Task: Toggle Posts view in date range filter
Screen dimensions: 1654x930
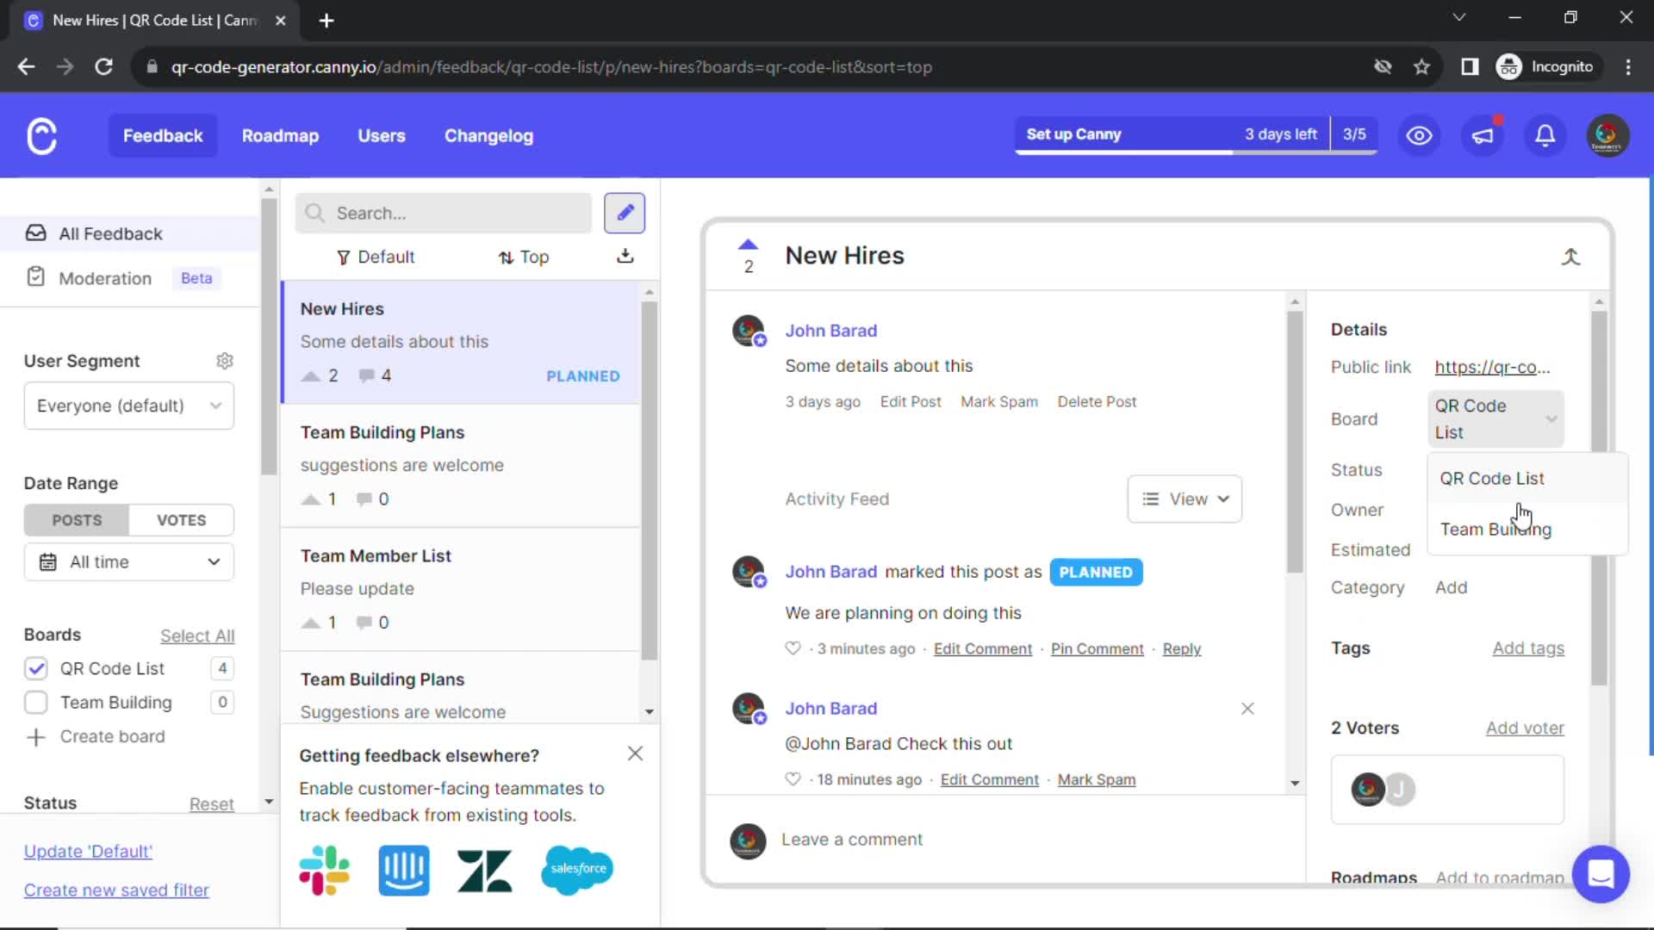Action: 76,520
